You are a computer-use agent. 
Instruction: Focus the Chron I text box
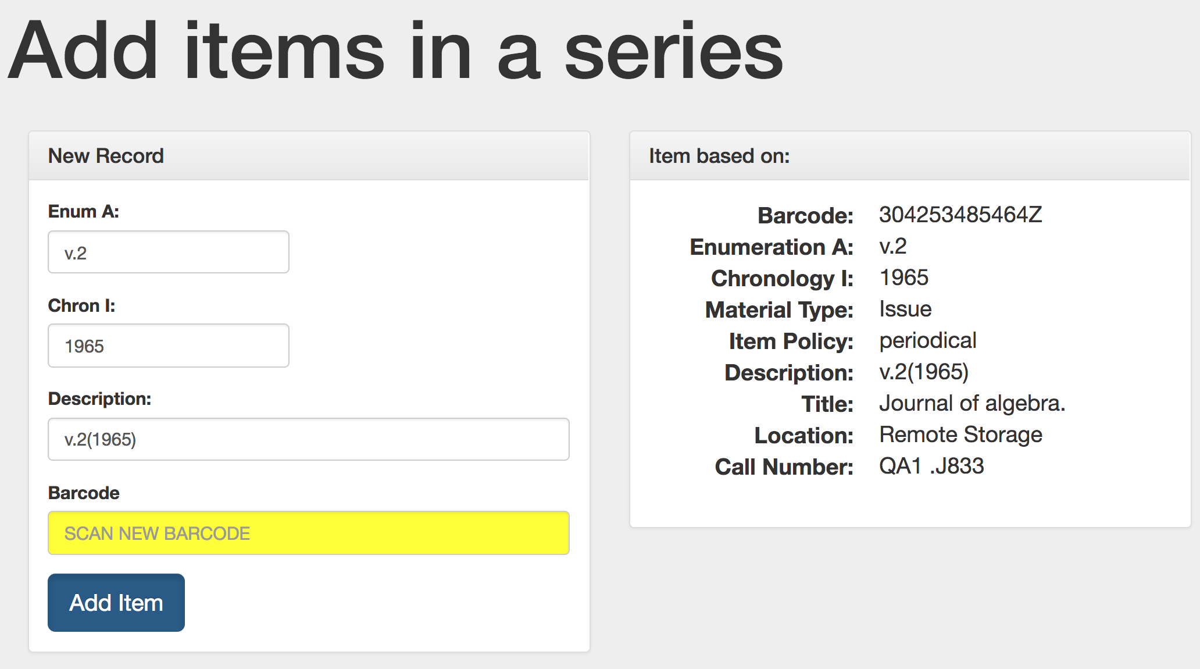pos(168,346)
